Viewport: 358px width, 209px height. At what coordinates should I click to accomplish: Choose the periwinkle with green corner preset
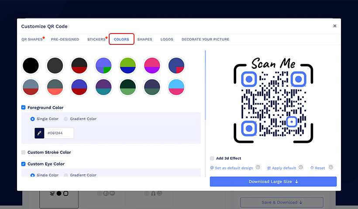(x=103, y=66)
